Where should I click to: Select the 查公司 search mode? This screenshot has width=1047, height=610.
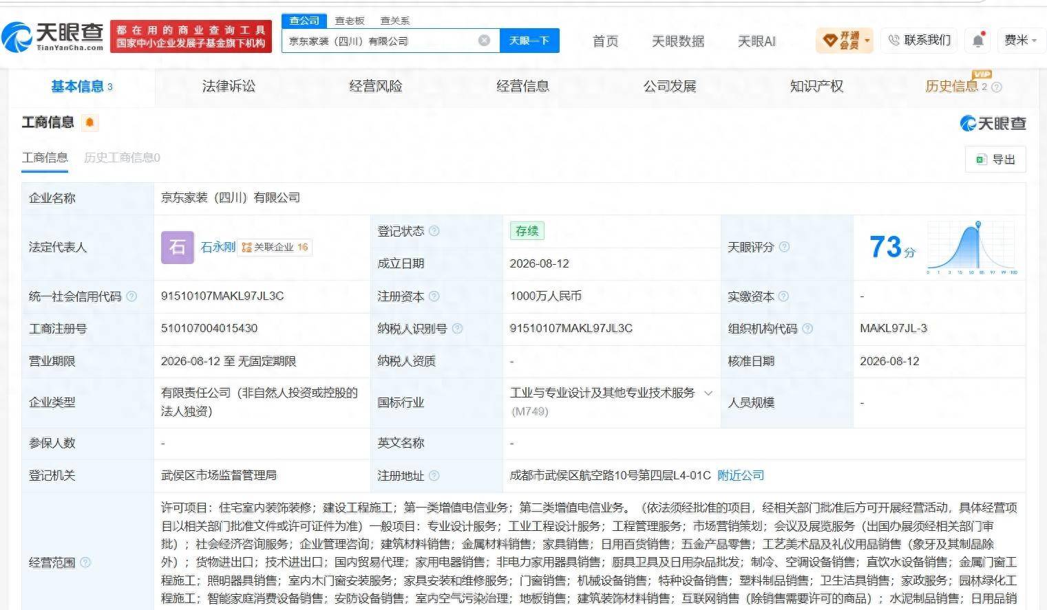[304, 21]
